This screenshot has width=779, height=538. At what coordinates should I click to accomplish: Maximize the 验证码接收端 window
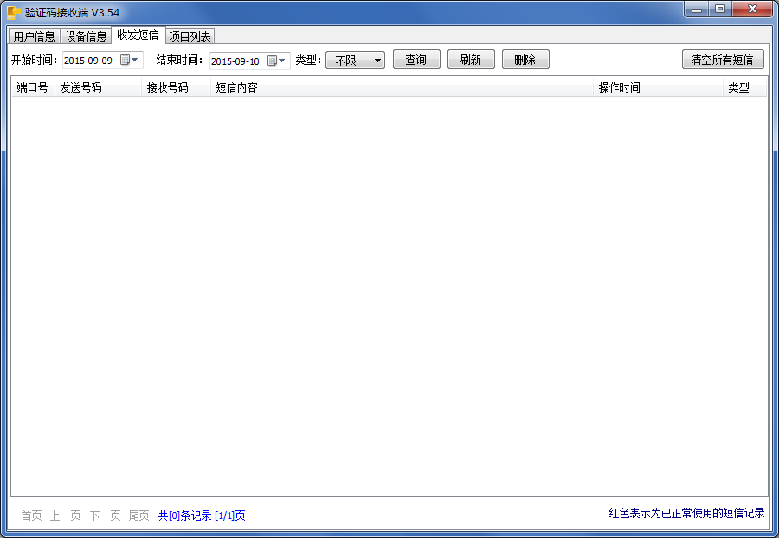[x=720, y=9]
